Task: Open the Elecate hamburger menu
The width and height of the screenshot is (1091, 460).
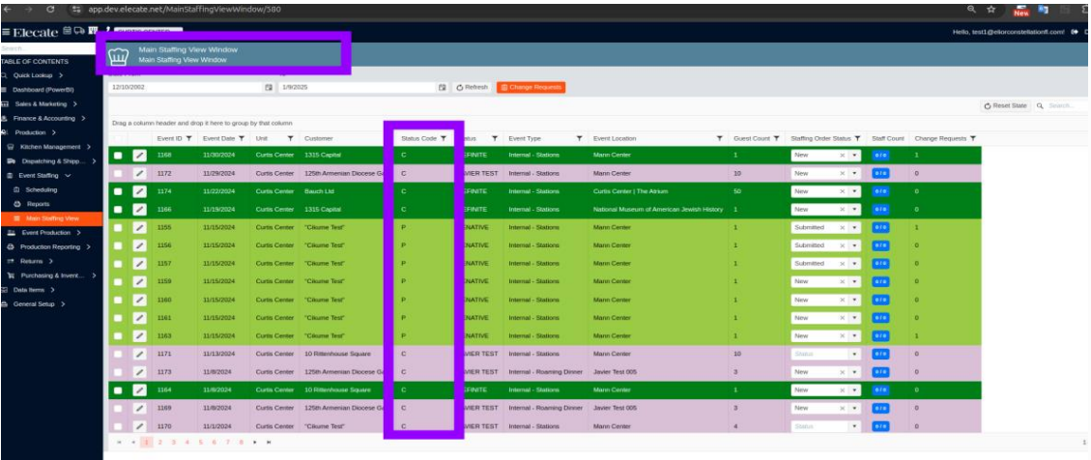Action: (x=6, y=32)
